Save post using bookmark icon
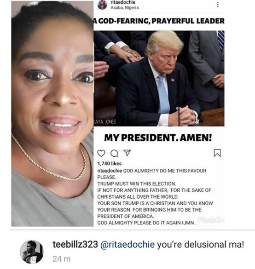Viewport: 255px width, 269px height. (217, 153)
